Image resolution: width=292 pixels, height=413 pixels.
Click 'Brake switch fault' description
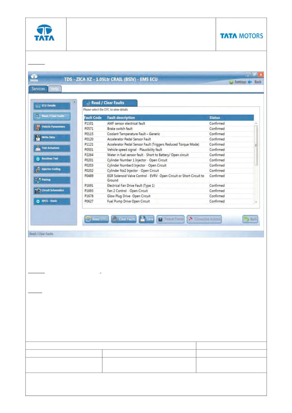pyautogui.click(x=120, y=129)
